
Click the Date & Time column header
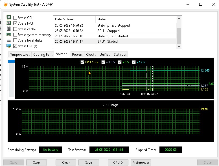click(74, 19)
